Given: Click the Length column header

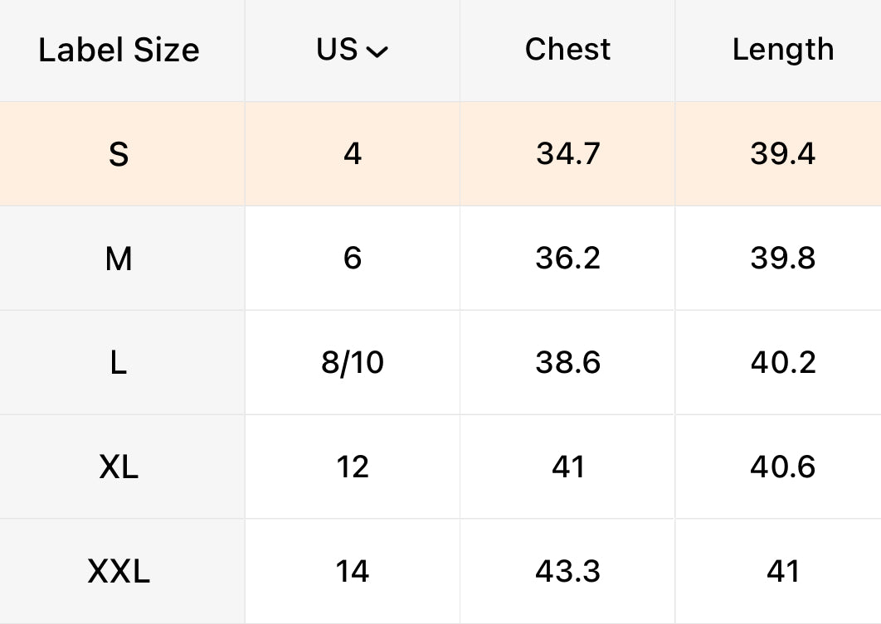Looking at the screenshot, I should coord(782,50).
